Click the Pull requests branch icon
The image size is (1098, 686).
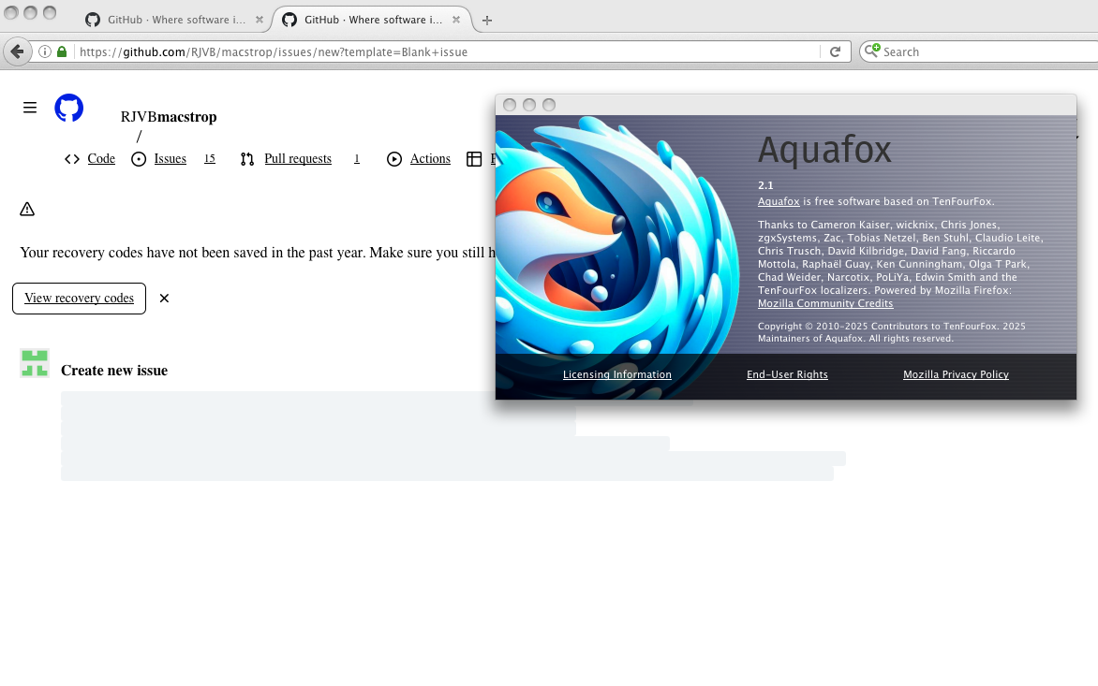tap(246, 159)
